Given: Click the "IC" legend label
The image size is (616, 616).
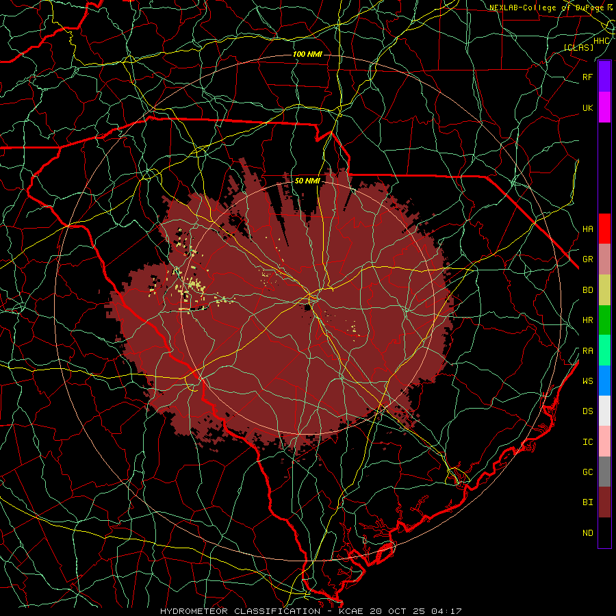Looking at the screenshot, I should point(587,442).
